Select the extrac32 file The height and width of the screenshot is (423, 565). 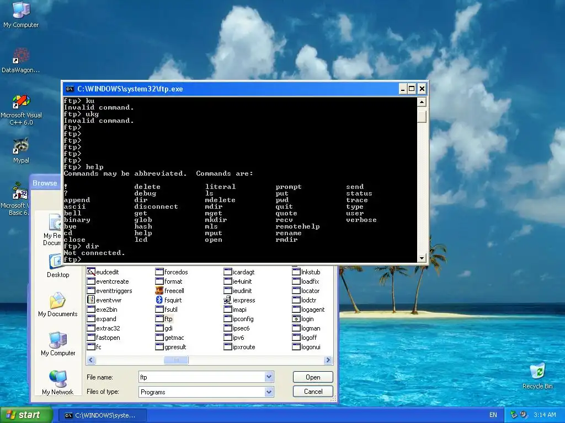[104, 328]
